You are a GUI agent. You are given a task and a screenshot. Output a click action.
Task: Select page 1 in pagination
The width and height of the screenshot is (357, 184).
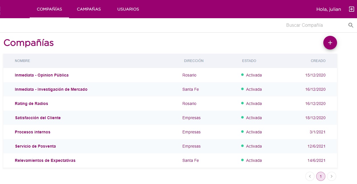point(320,176)
